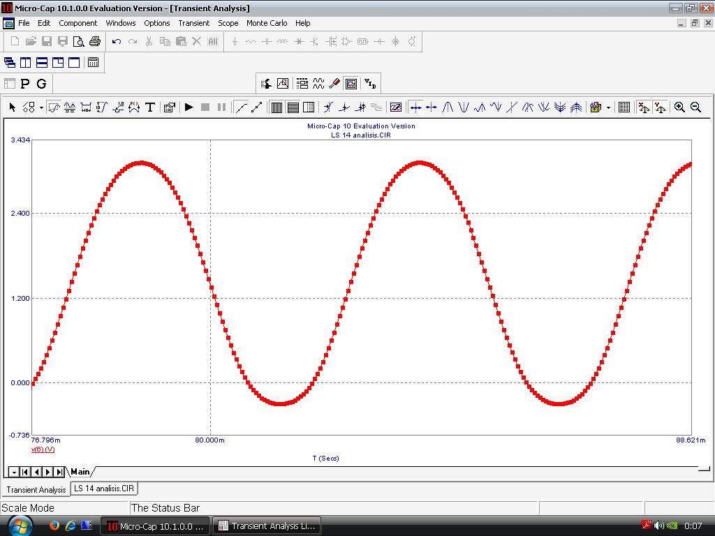Select the Text mode tool
Image resolution: width=715 pixels, height=536 pixels.
pyautogui.click(x=149, y=107)
